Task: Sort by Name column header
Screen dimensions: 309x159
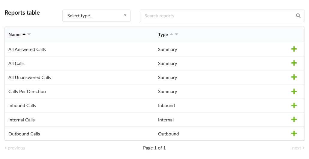Action: (14, 35)
